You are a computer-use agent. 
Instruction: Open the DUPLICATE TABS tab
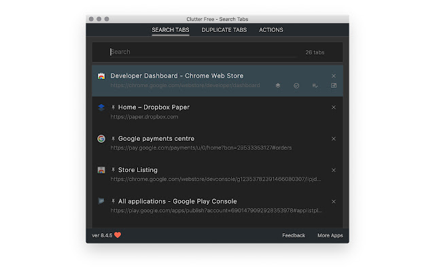click(x=224, y=30)
